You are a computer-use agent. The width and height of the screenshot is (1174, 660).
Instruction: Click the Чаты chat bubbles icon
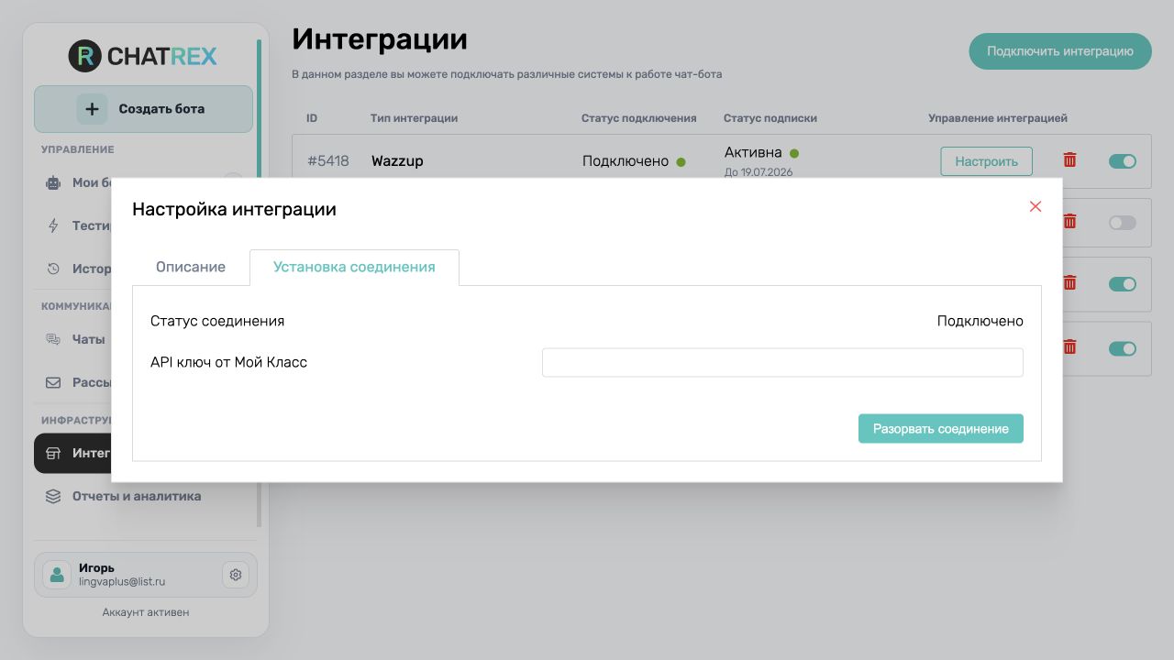(53, 339)
